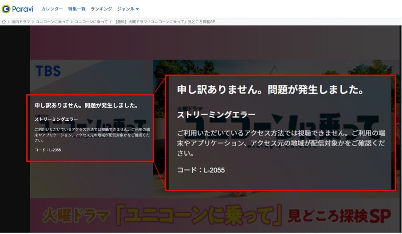Click ランキング in the top navigation
The width and height of the screenshot is (402, 234).
[101, 9]
